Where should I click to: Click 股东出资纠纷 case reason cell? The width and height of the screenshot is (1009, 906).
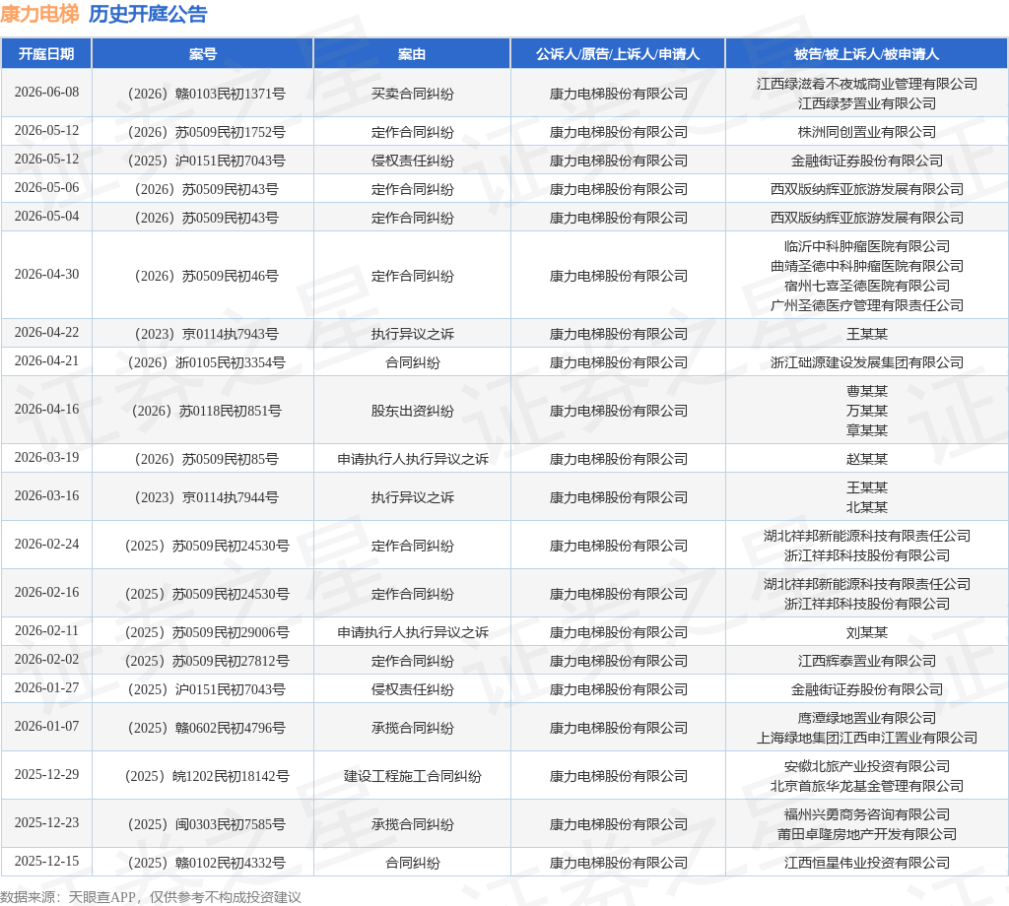pyautogui.click(x=413, y=411)
